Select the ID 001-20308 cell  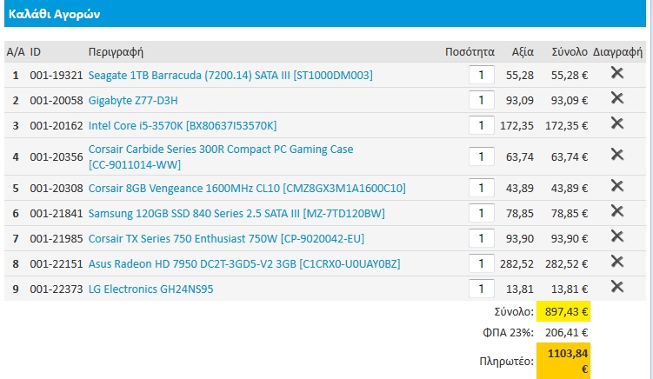57,189
